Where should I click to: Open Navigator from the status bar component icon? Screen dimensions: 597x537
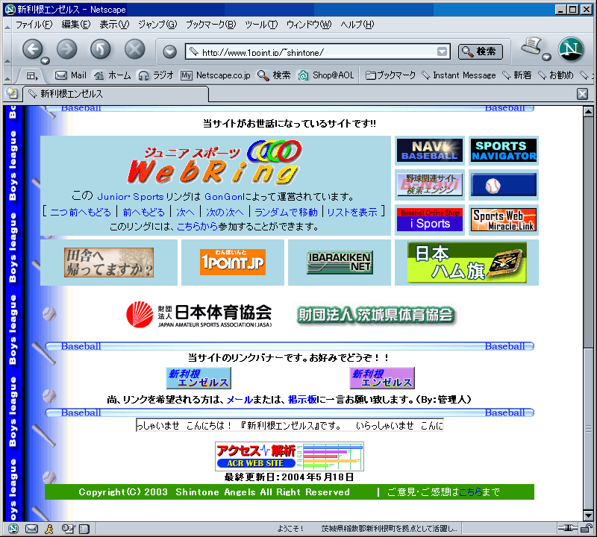click(x=13, y=528)
